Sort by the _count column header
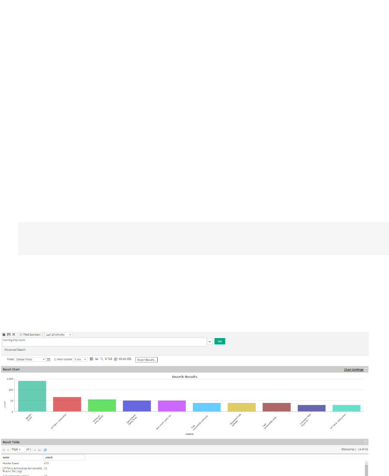389x476 pixels. coord(64,457)
